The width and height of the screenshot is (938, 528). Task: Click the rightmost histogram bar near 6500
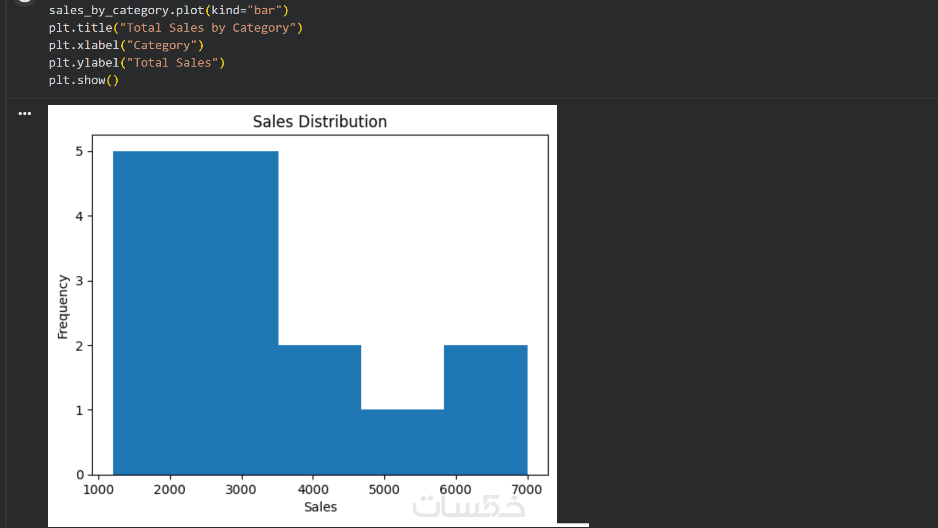485,410
